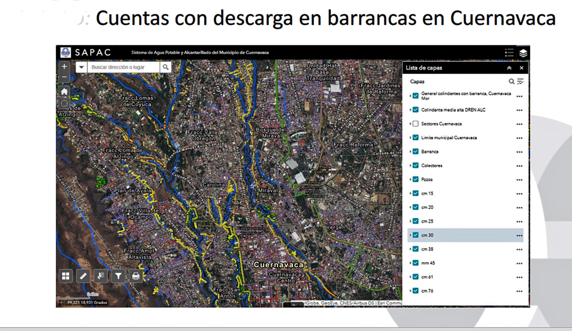
Task: Open the legend list widget
Action: point(509,53)
